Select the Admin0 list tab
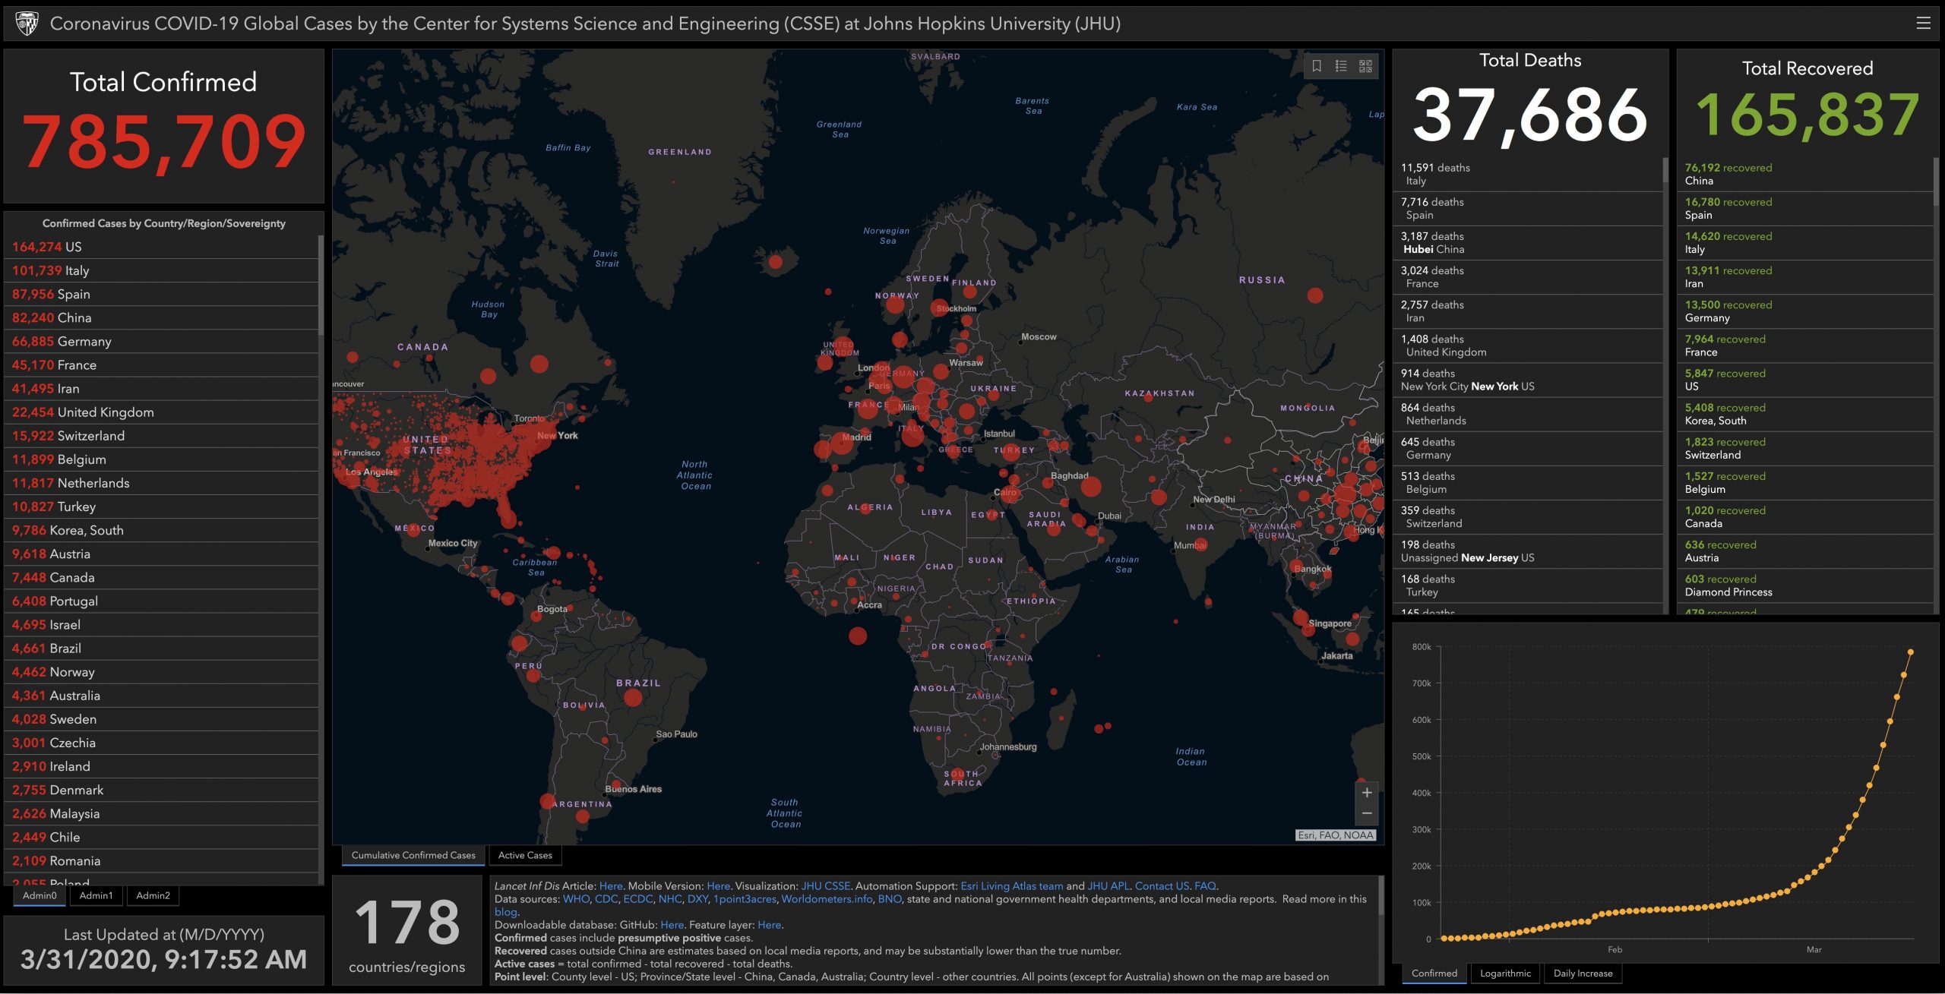Image resolution: width=1945 pixels, height=994 pixels. tap(40, 896)
